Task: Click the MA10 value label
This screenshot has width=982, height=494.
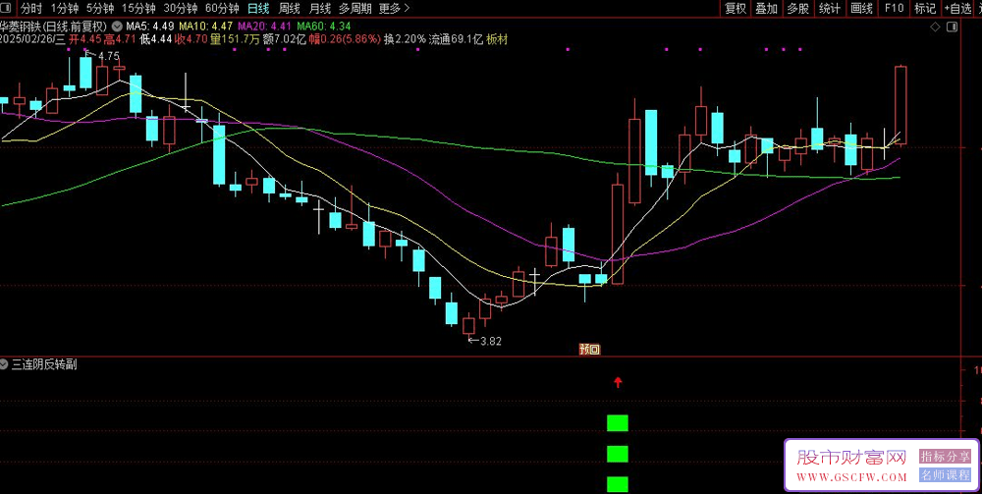Action: (x=206, y=27)
